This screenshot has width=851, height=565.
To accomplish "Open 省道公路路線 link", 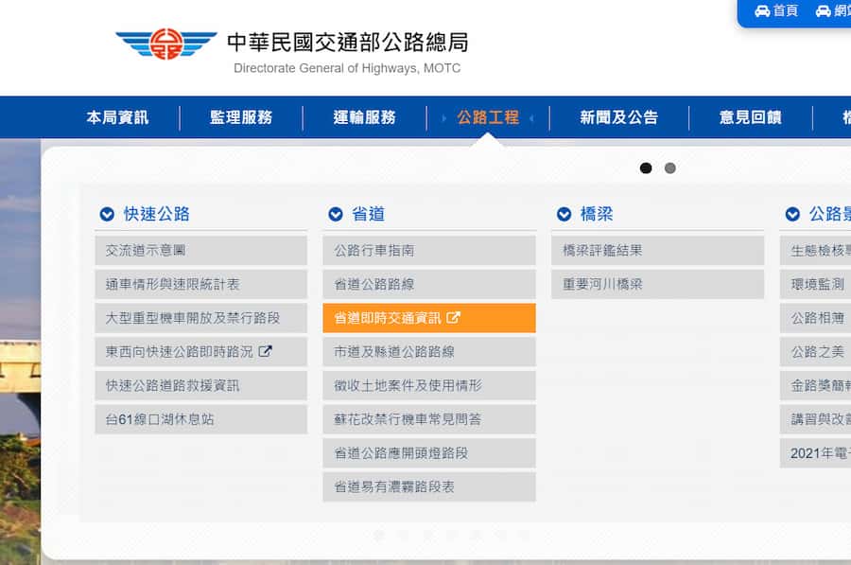I will tap(429, 284).
